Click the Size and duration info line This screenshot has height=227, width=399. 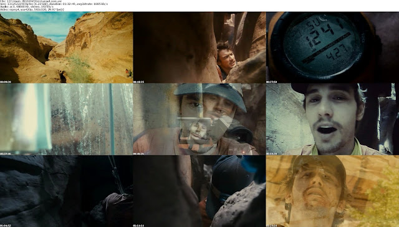[54, 4]
